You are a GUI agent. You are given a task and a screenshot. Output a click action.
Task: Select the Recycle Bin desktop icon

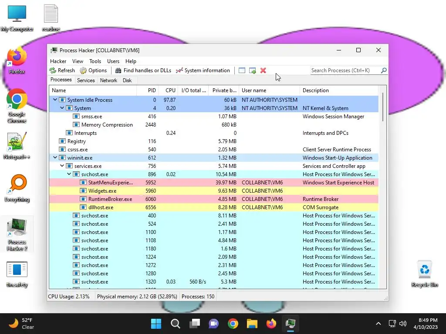(424, 274)
